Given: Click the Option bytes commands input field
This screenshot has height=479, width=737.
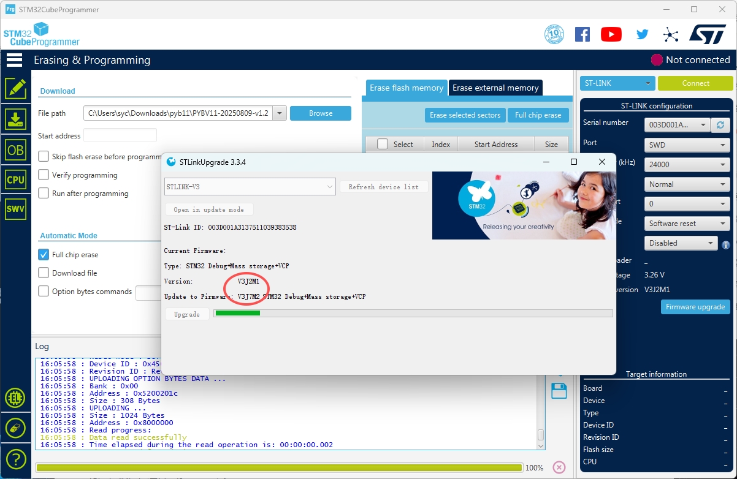Looking at the screenshot, I should click(x=148, y=293).
